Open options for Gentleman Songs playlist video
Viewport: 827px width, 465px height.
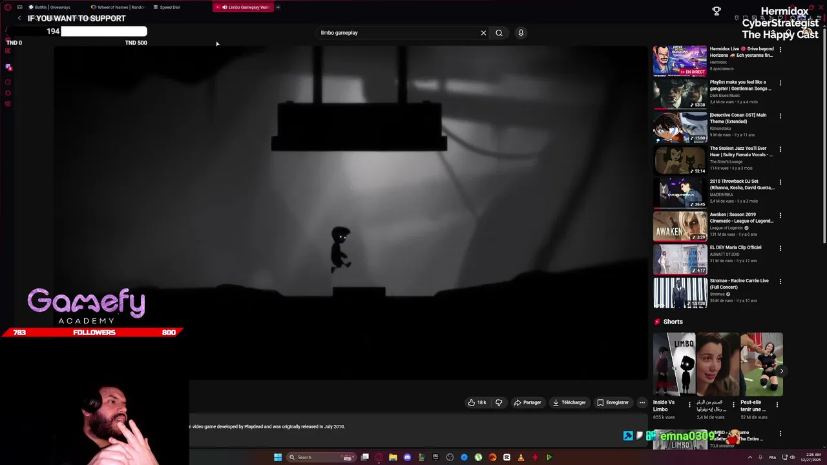click(x=780, y=83)
